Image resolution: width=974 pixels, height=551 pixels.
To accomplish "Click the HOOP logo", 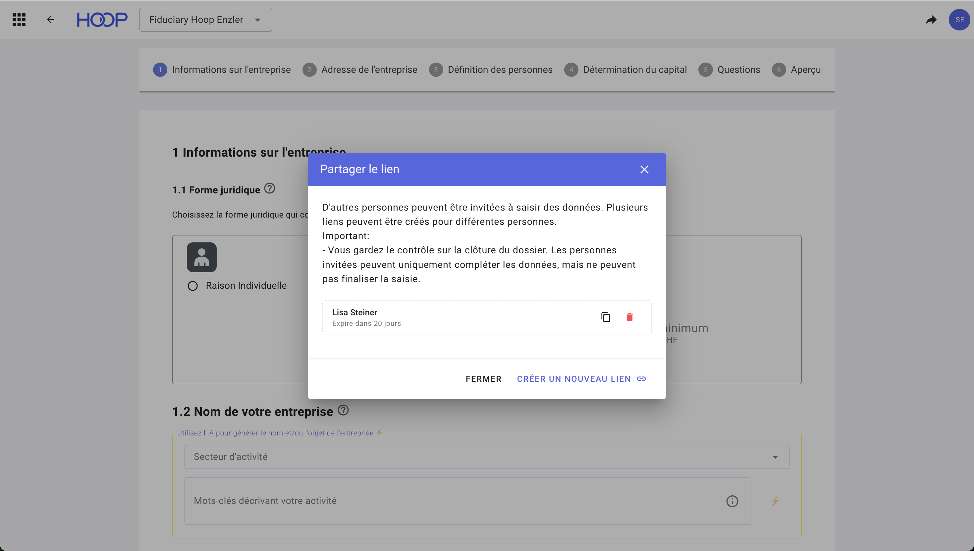I will (102, 20).
